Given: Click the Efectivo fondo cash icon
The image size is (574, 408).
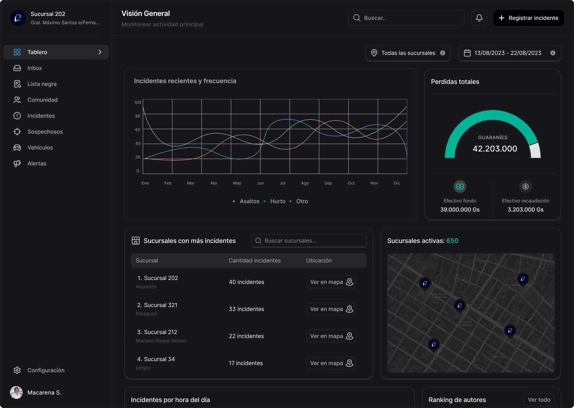Looking at the screenshot, I should (460, 187).
